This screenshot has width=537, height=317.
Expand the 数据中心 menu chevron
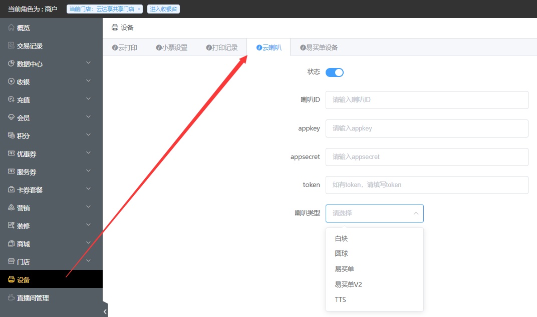coord(88,62)
